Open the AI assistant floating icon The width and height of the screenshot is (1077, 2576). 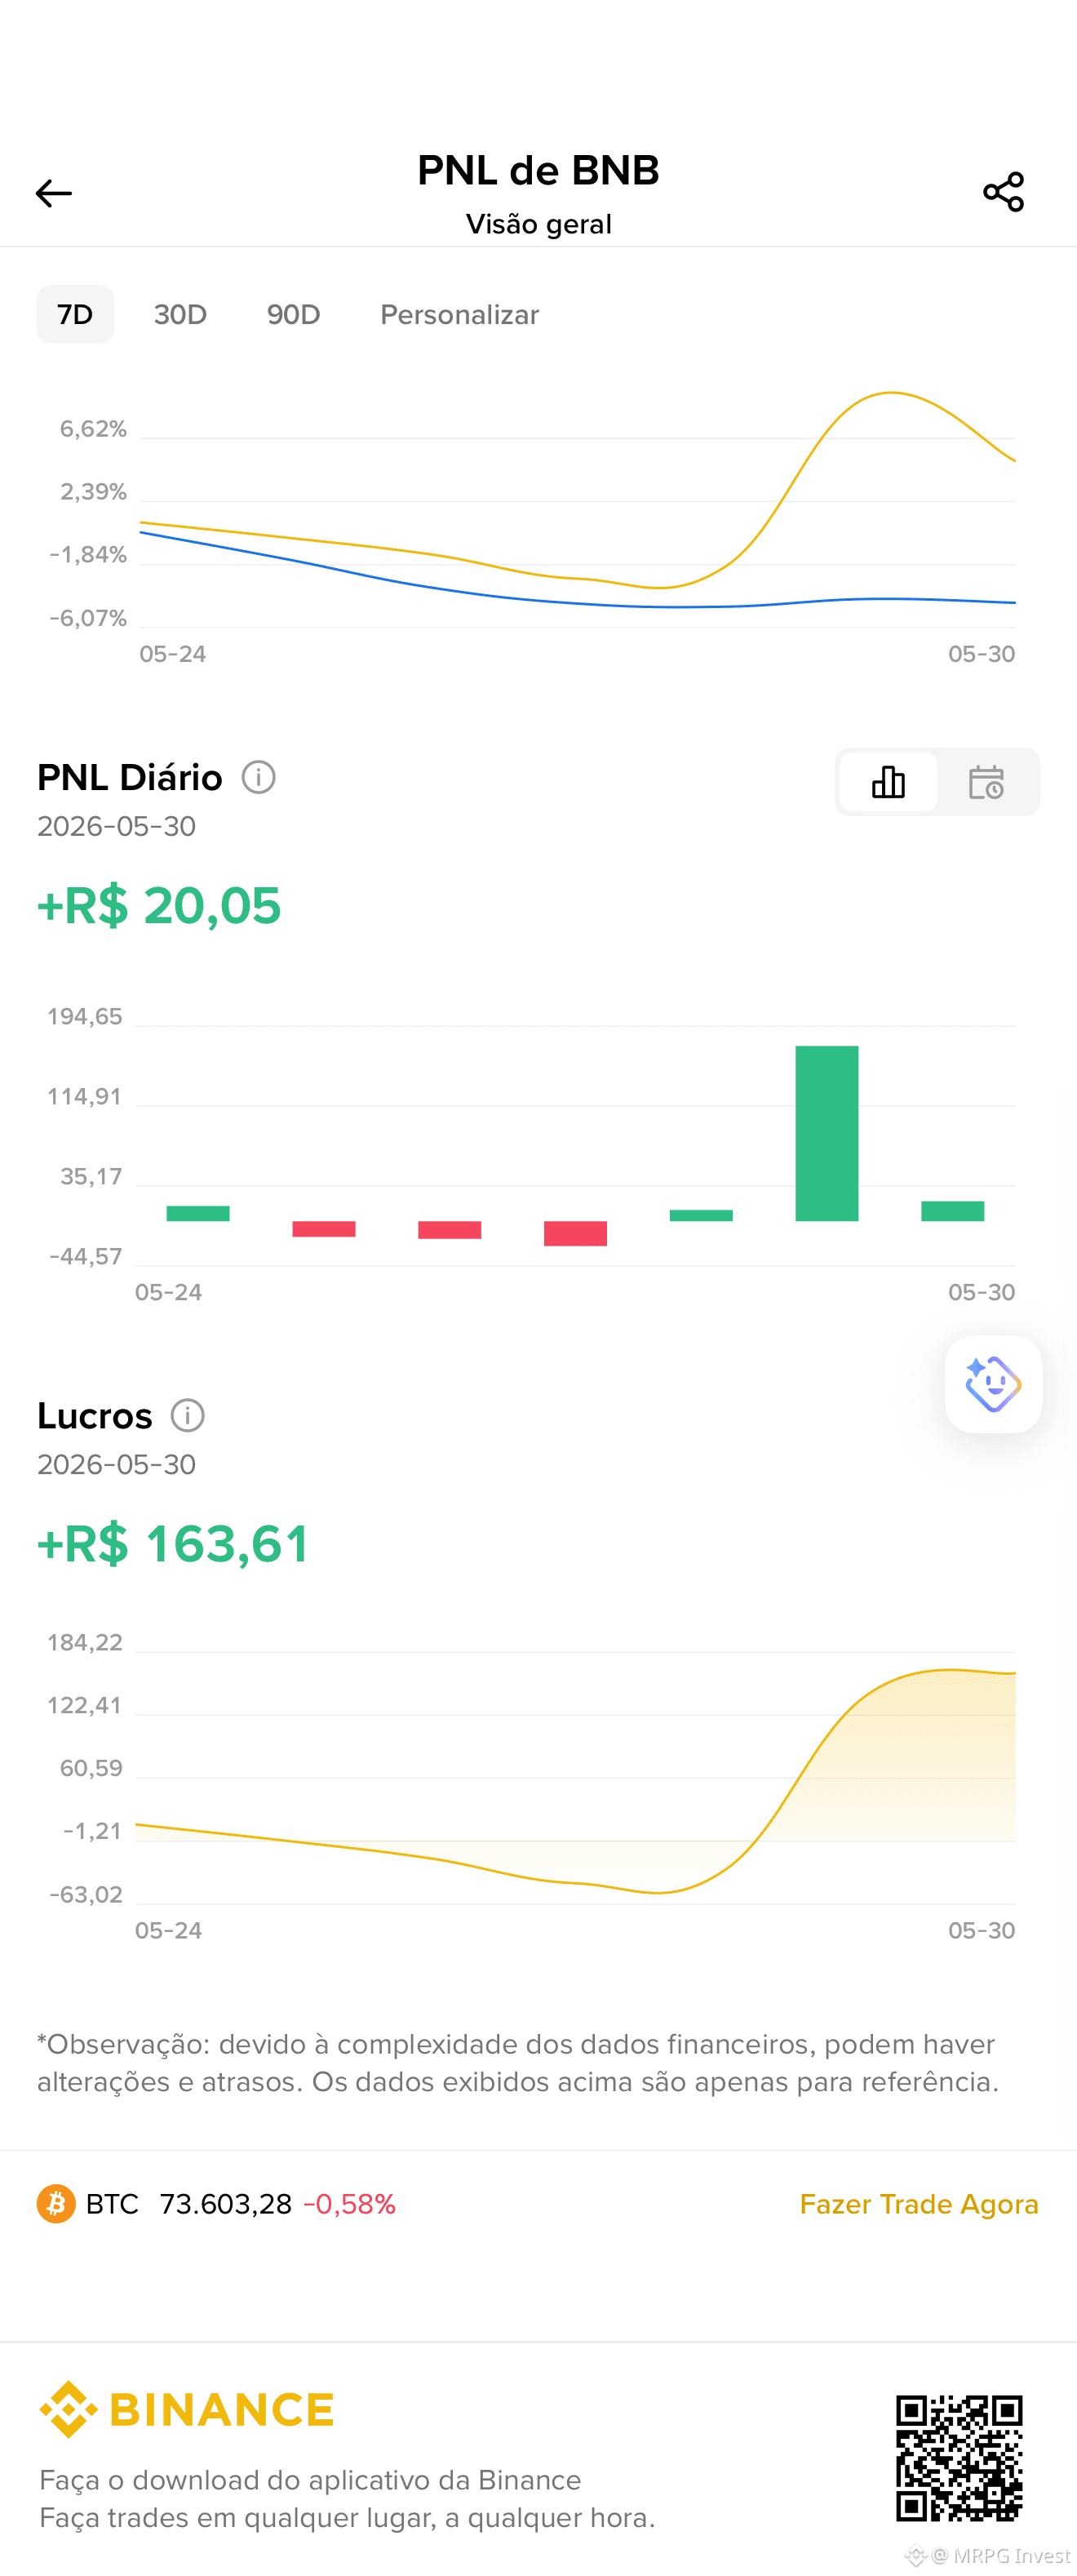[993, 1384]
